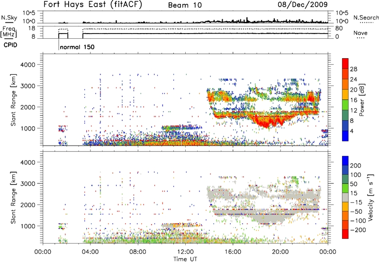The height and width of the screenshot is (262, 379).
Task: Click the red top segment of Power colorbar
Action: [x=345, y=63]
